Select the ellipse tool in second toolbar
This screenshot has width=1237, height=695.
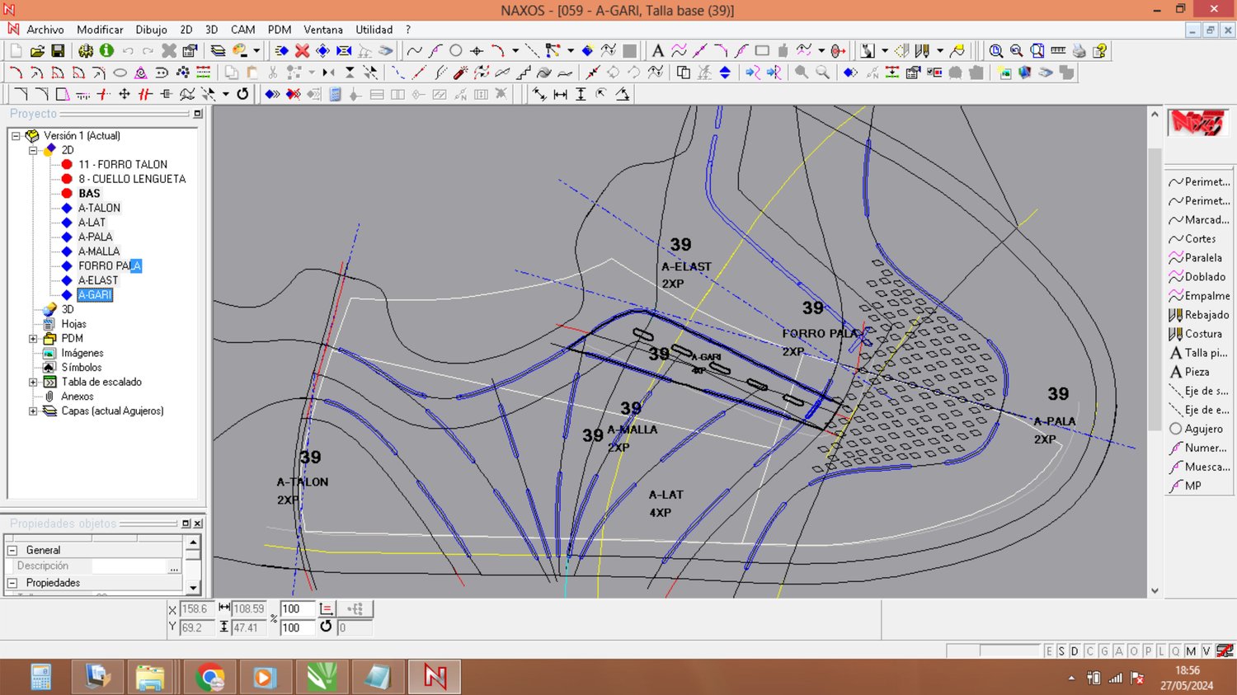[120, 73]
